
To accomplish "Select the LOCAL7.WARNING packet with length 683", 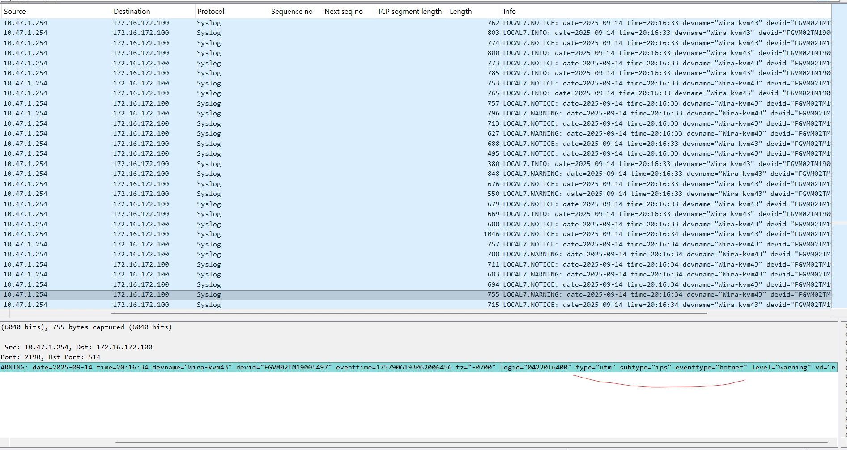I will pos(416,274).
